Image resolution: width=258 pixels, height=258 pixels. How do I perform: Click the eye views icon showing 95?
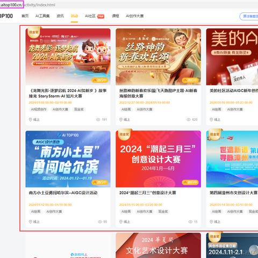pos(100,222)
